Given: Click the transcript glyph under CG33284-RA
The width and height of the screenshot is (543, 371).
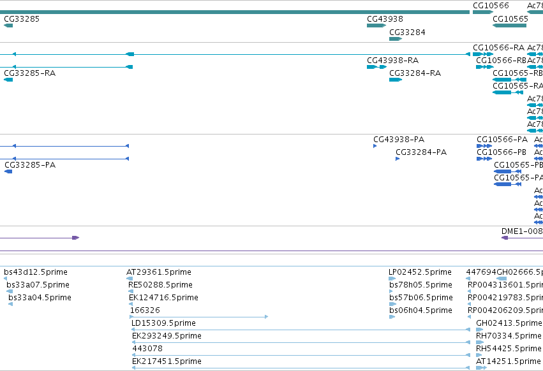Looking at the screenshot, I should click(396, 80).
